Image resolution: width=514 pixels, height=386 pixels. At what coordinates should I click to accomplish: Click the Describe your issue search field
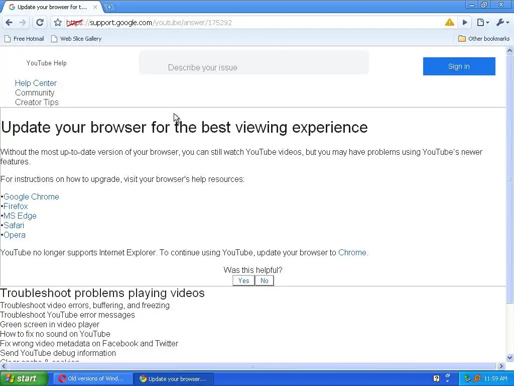click(253, 63)
